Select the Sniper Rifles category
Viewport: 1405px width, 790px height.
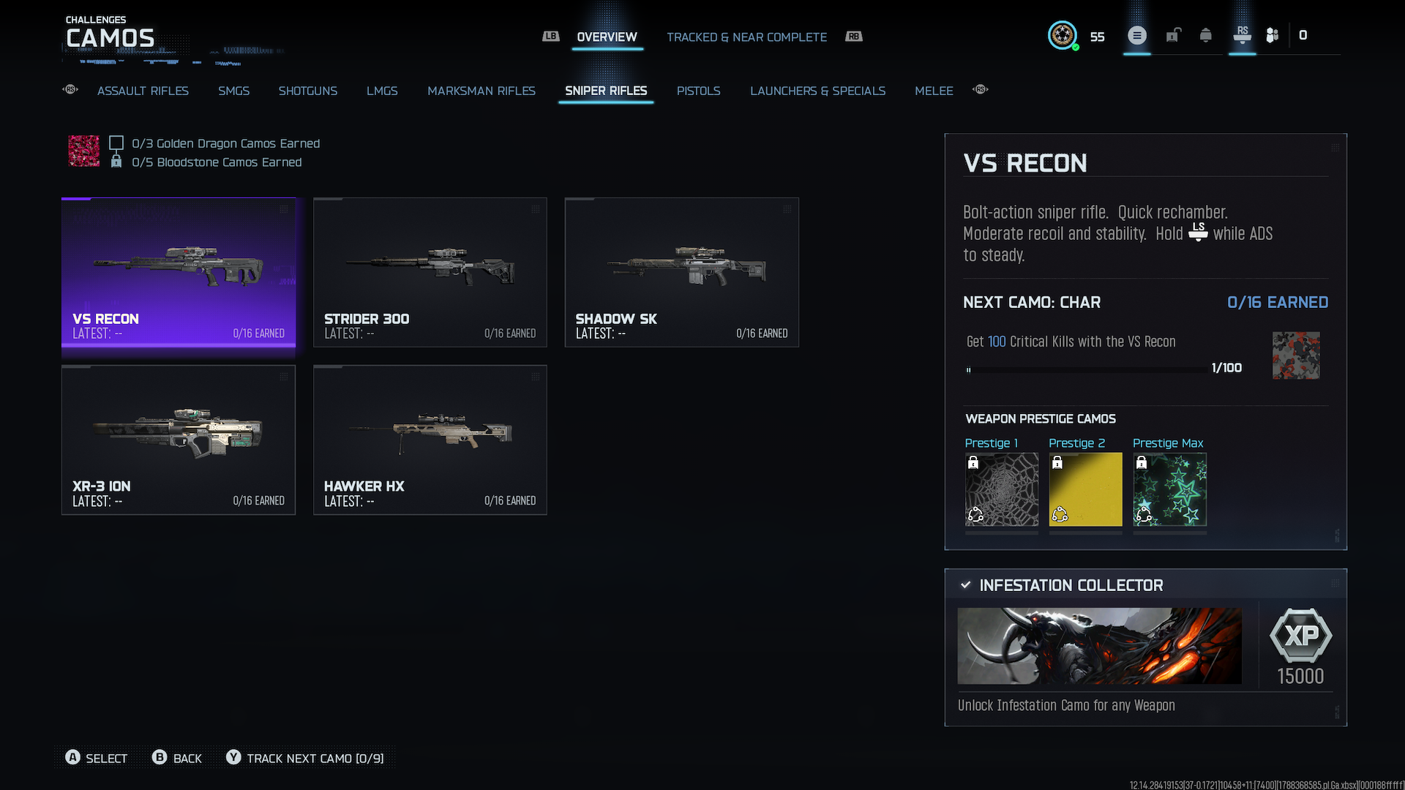click(x=606, y=91)
